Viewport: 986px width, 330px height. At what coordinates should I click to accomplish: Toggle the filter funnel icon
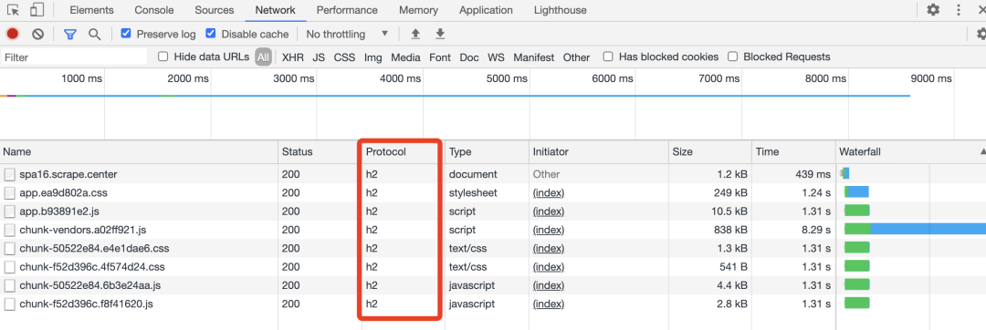(x=69, y=34)
